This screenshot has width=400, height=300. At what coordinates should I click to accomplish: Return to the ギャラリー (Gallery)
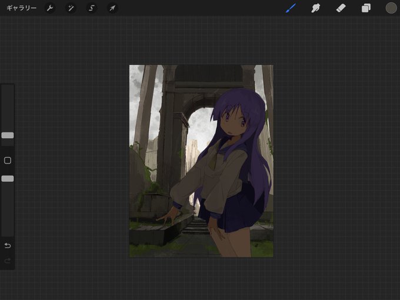(x=21, y=8)
